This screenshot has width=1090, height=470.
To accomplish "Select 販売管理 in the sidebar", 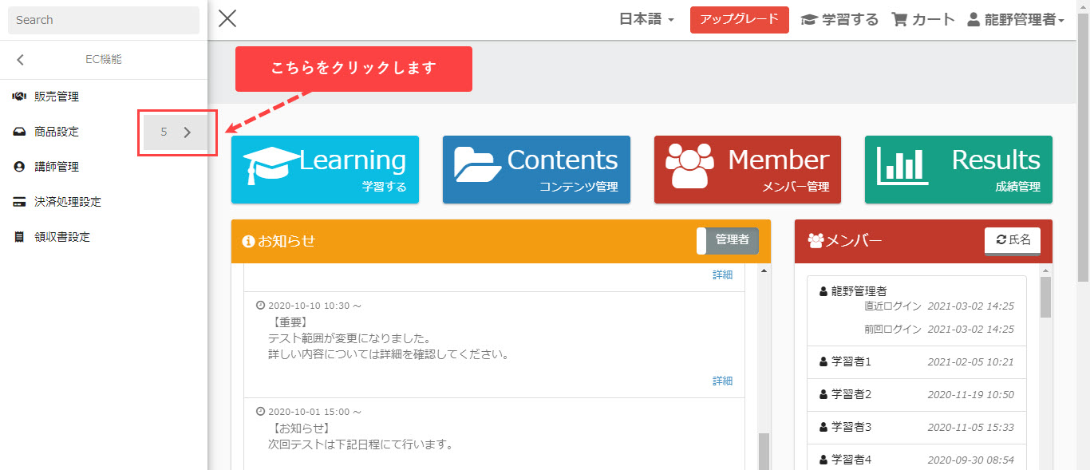I will tap(56, 97).
